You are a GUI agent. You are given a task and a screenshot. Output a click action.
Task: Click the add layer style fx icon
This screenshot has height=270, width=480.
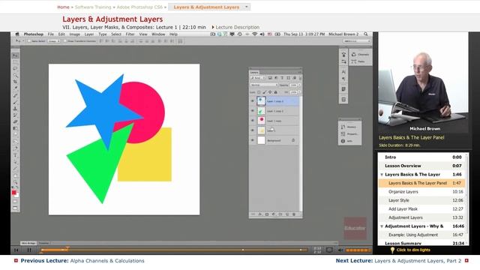260,214
